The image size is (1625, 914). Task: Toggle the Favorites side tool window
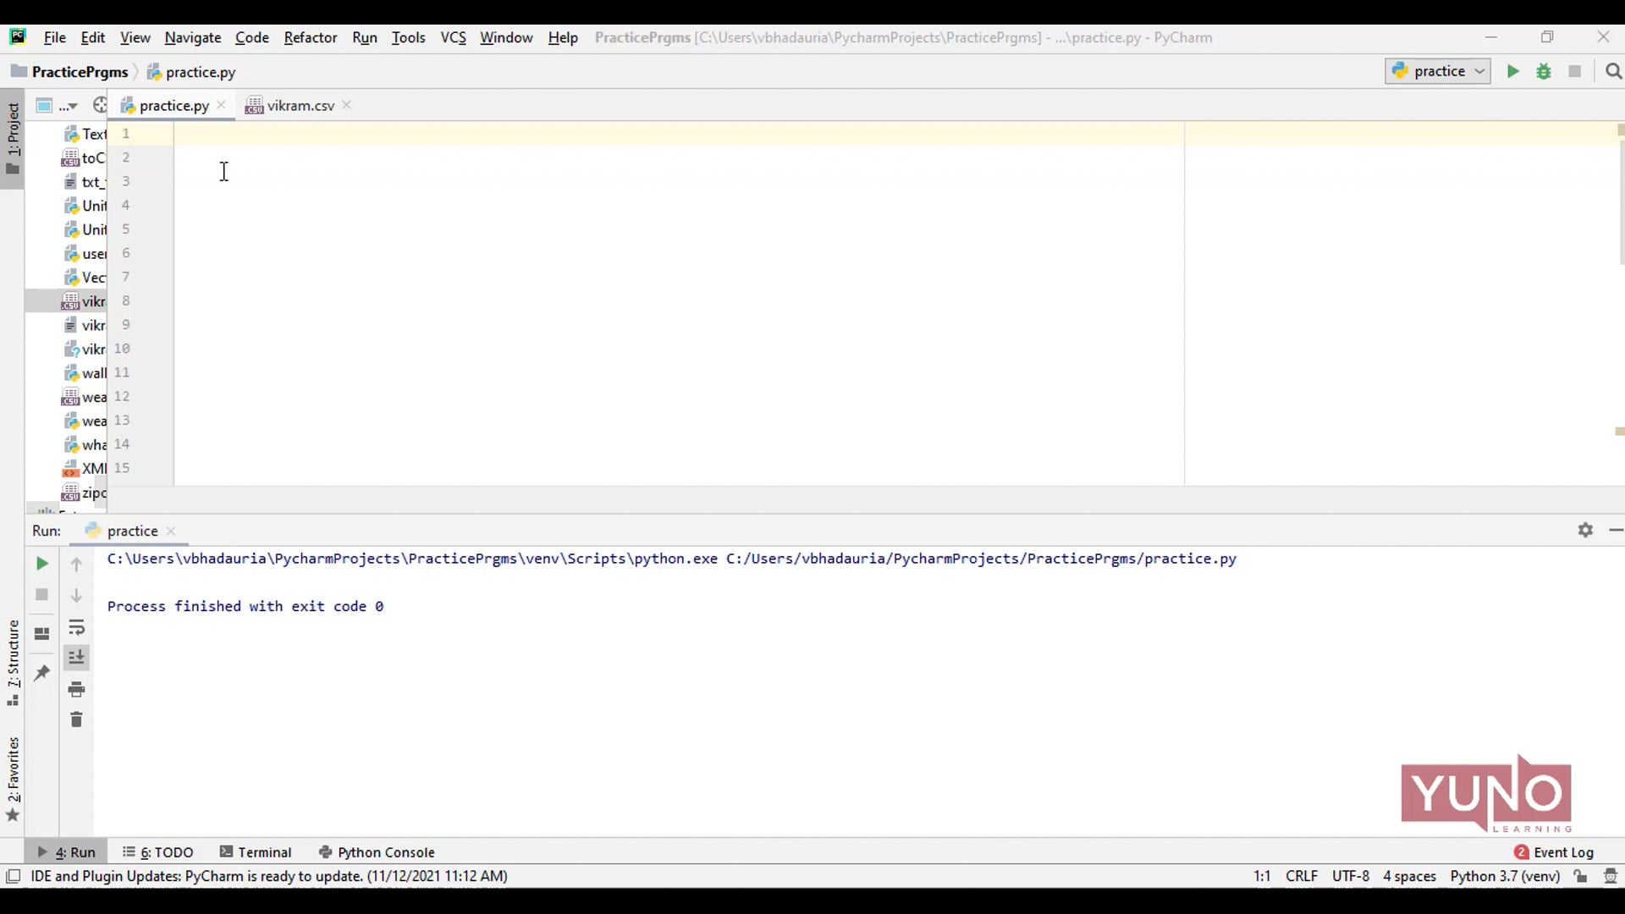13,778
